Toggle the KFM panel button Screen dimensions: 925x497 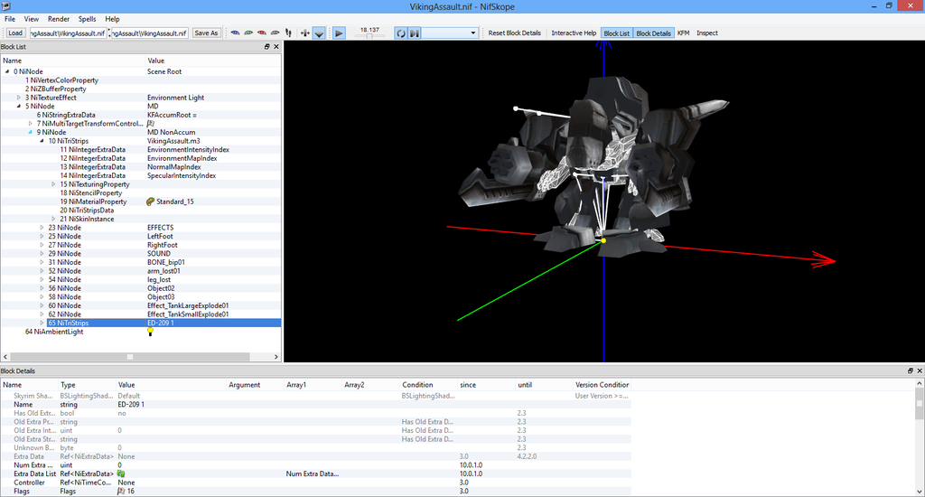(683, 33)
